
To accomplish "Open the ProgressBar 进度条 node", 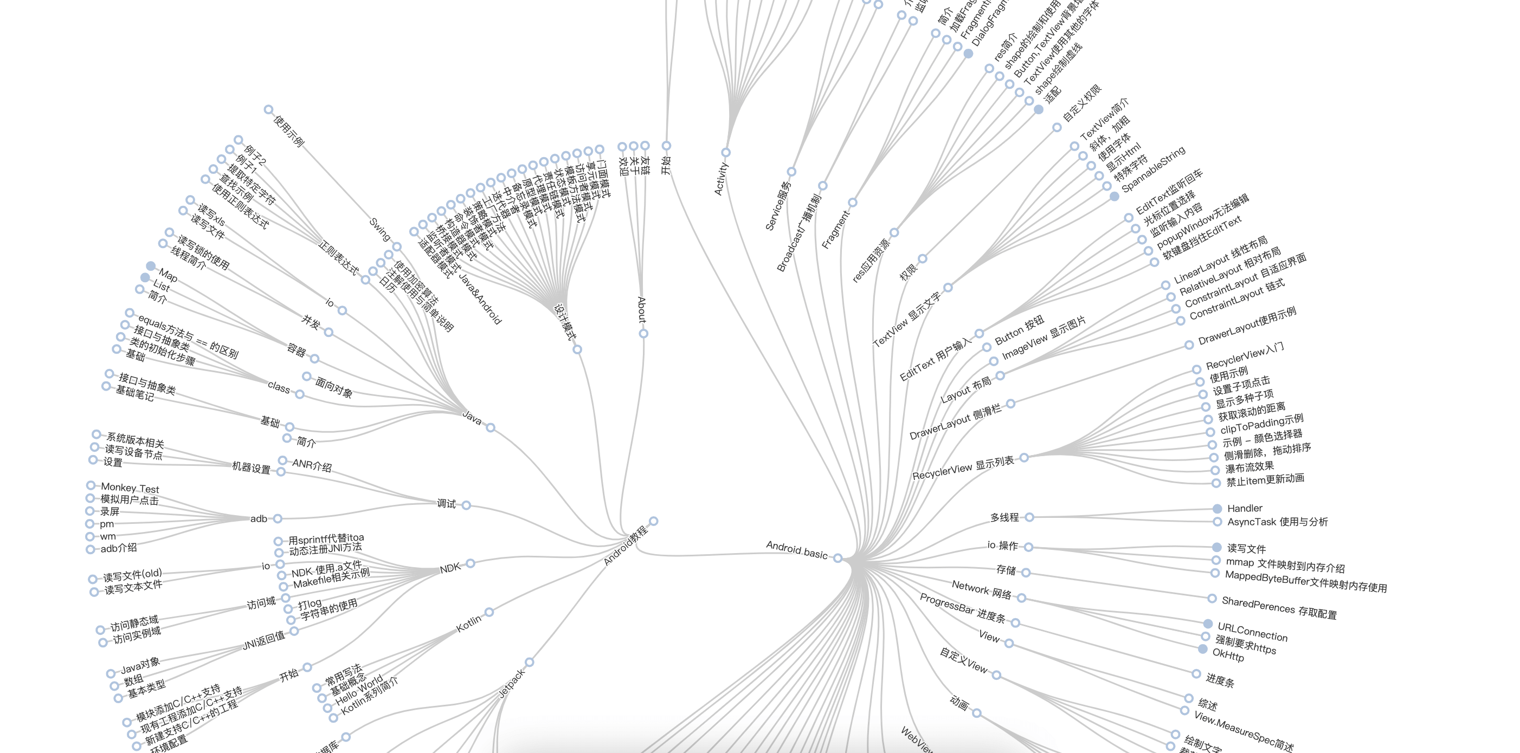I will click(1015, 622).
